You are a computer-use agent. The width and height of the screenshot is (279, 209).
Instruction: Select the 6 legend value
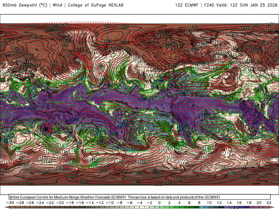(189, 203)
